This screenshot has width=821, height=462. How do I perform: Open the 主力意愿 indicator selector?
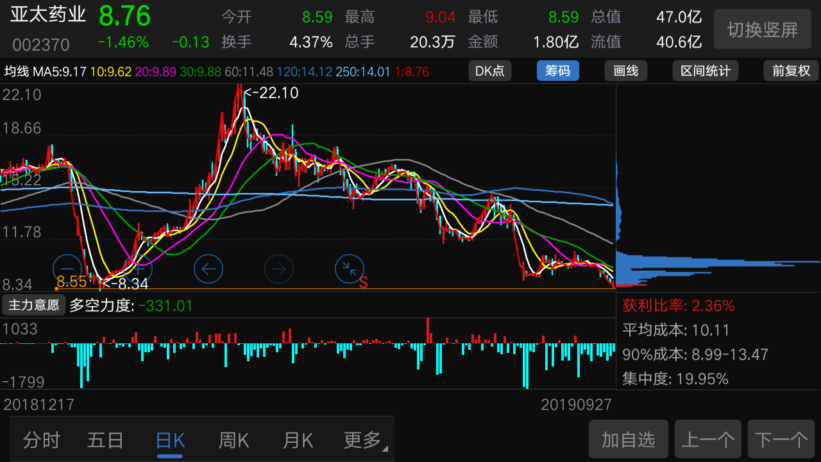33,305
